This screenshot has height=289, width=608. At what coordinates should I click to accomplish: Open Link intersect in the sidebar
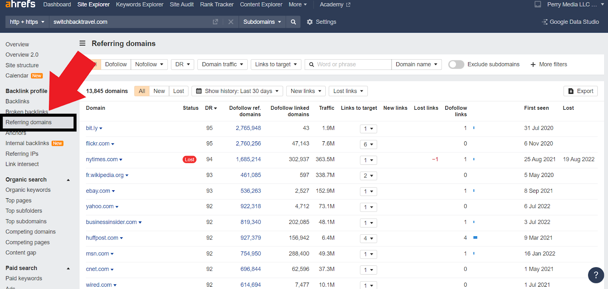[x=22, y=164]
